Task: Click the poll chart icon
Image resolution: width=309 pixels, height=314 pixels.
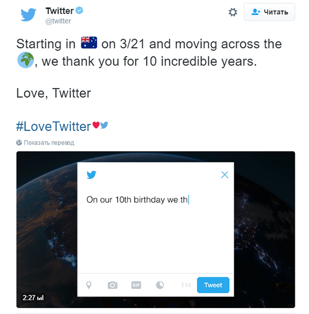Action: pyautogui.click(x=160, y=285)
